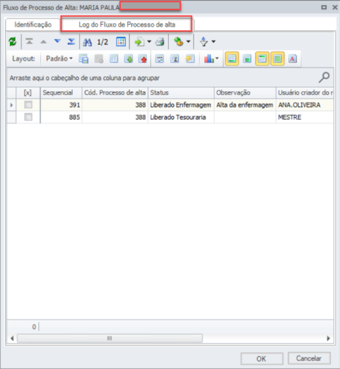Click the lightning grid icon
The height and width of the screenshot is (369, 340).
(x=190, y=59)
